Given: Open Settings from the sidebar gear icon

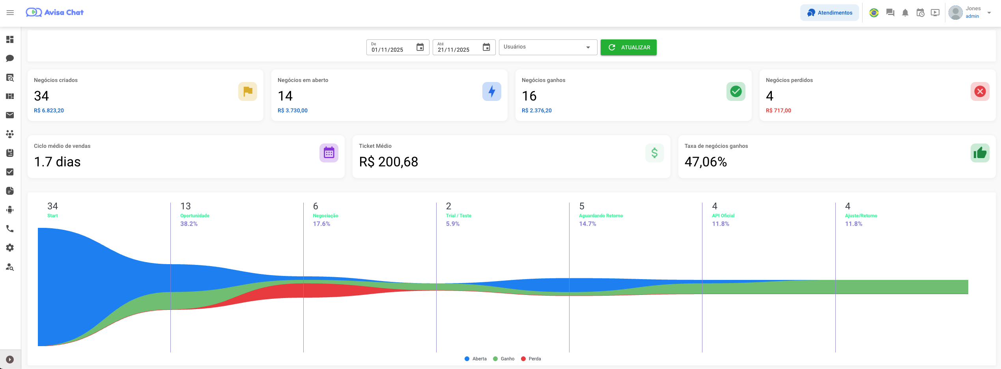Looking at the screenshot, I should [10, 248].
